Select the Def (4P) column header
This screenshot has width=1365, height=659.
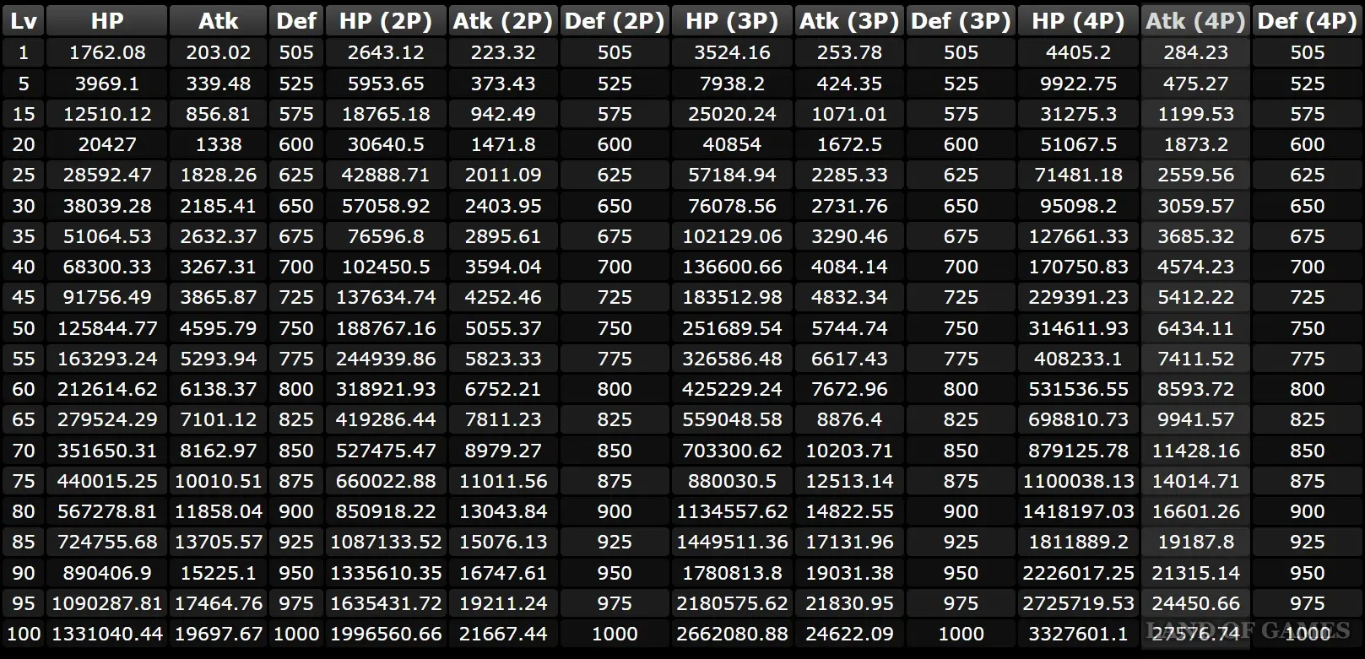tap(1307, 21)
